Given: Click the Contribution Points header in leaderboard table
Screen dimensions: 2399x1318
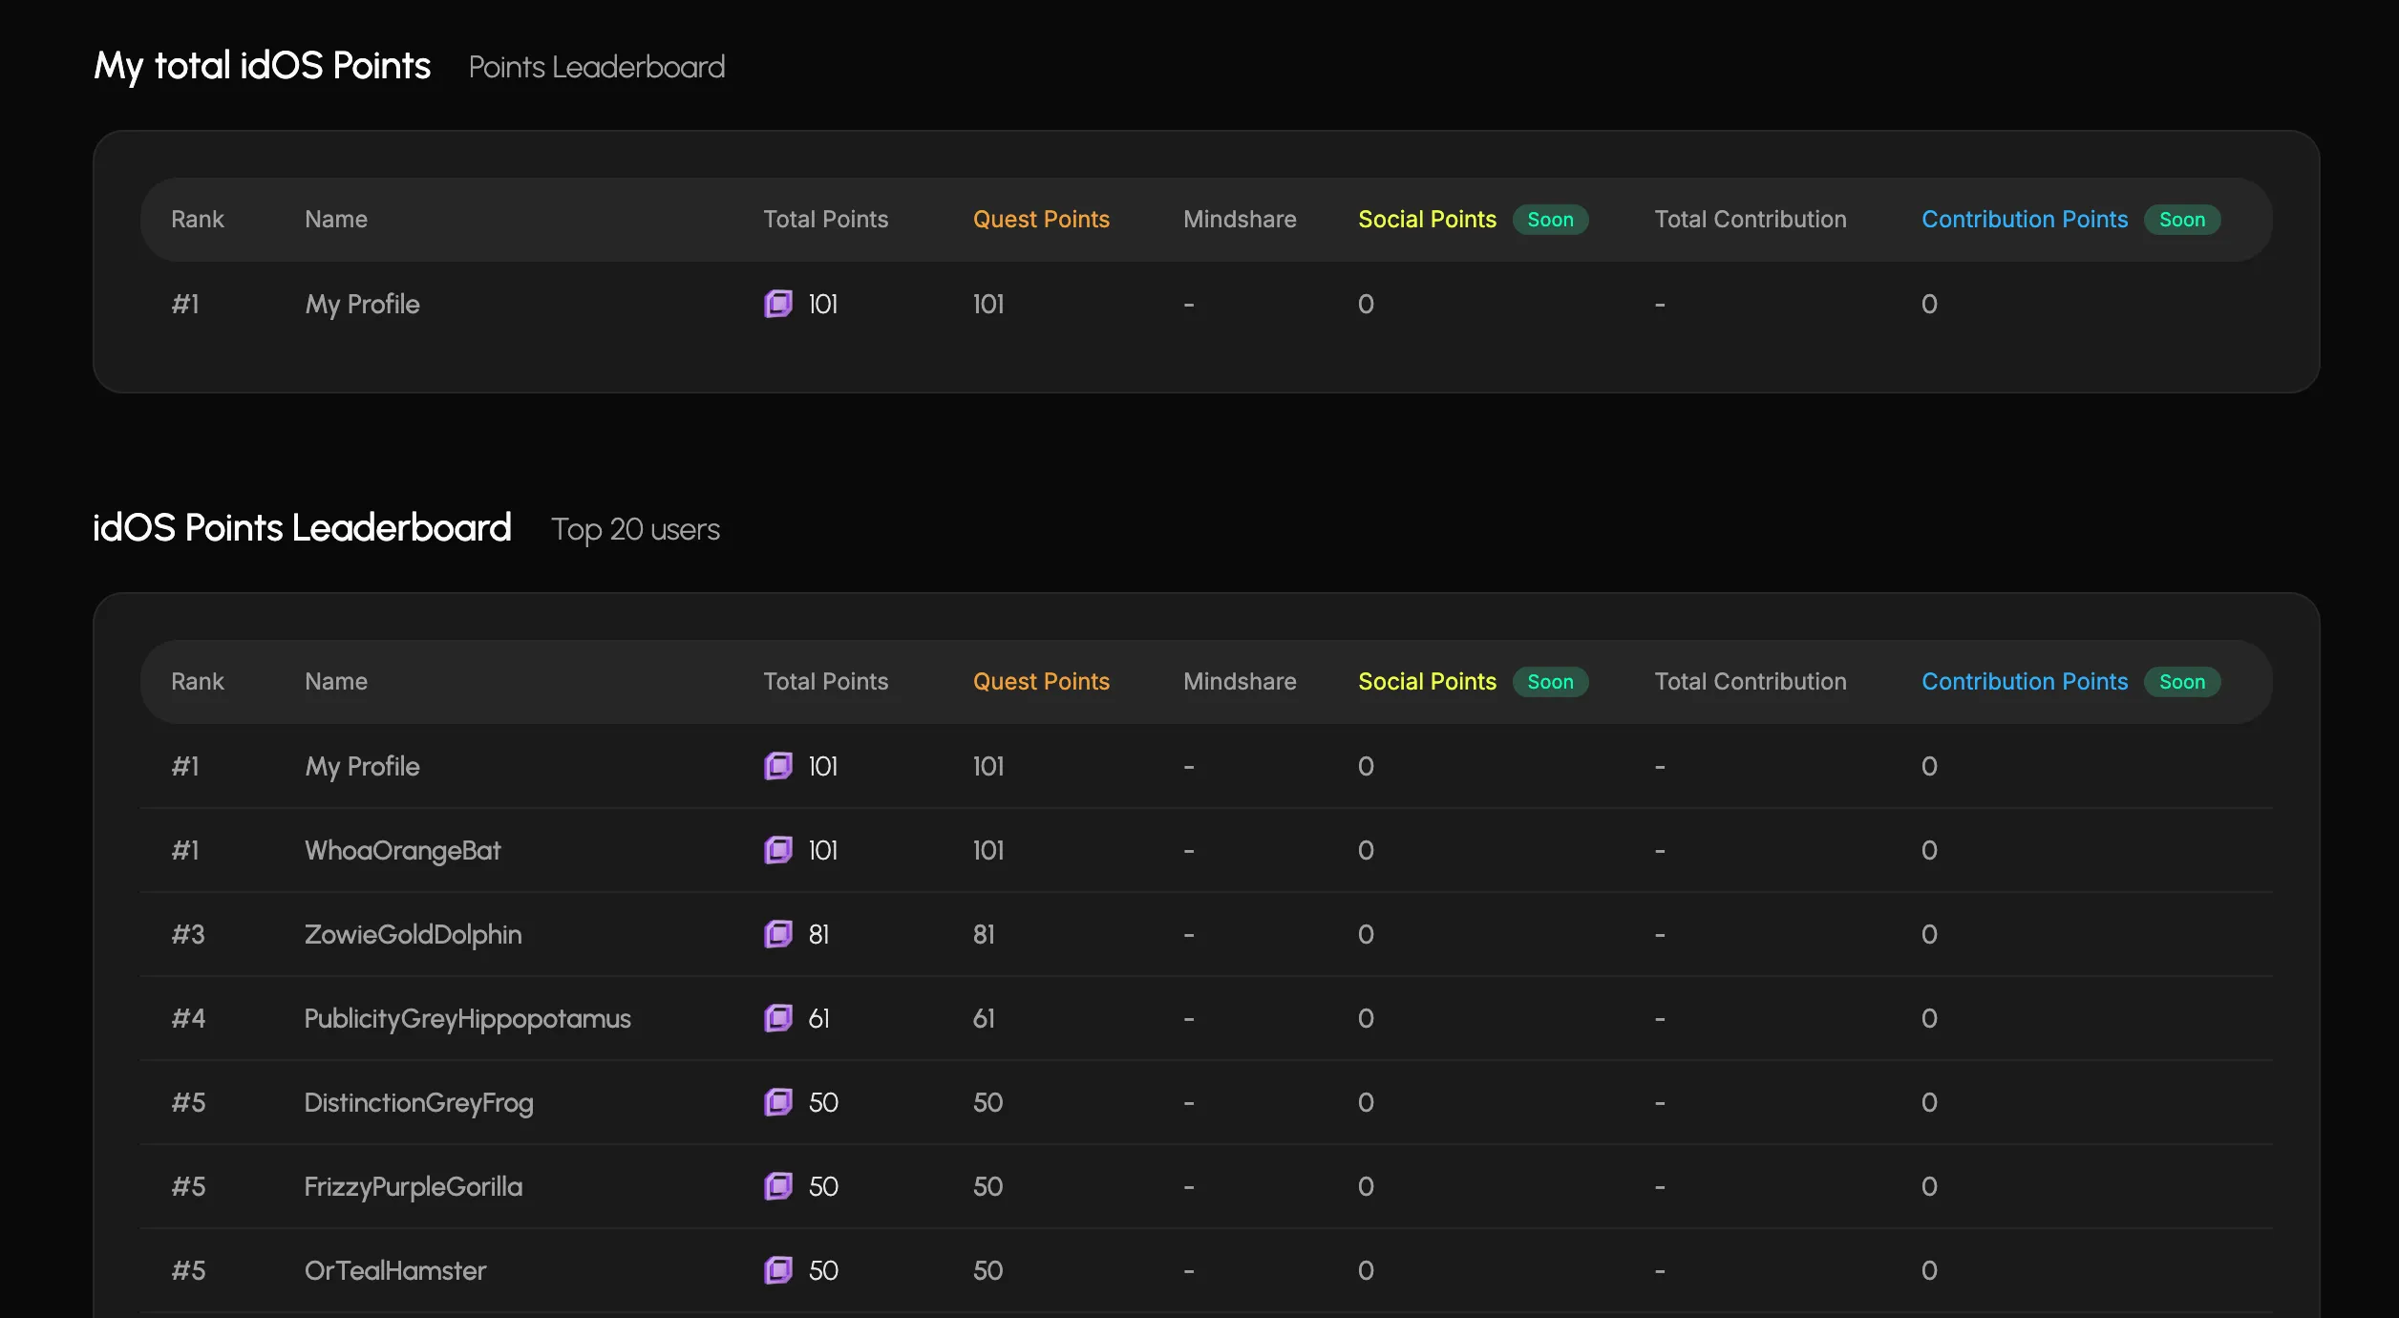Looking at the screenshot, I should 2025,682.
